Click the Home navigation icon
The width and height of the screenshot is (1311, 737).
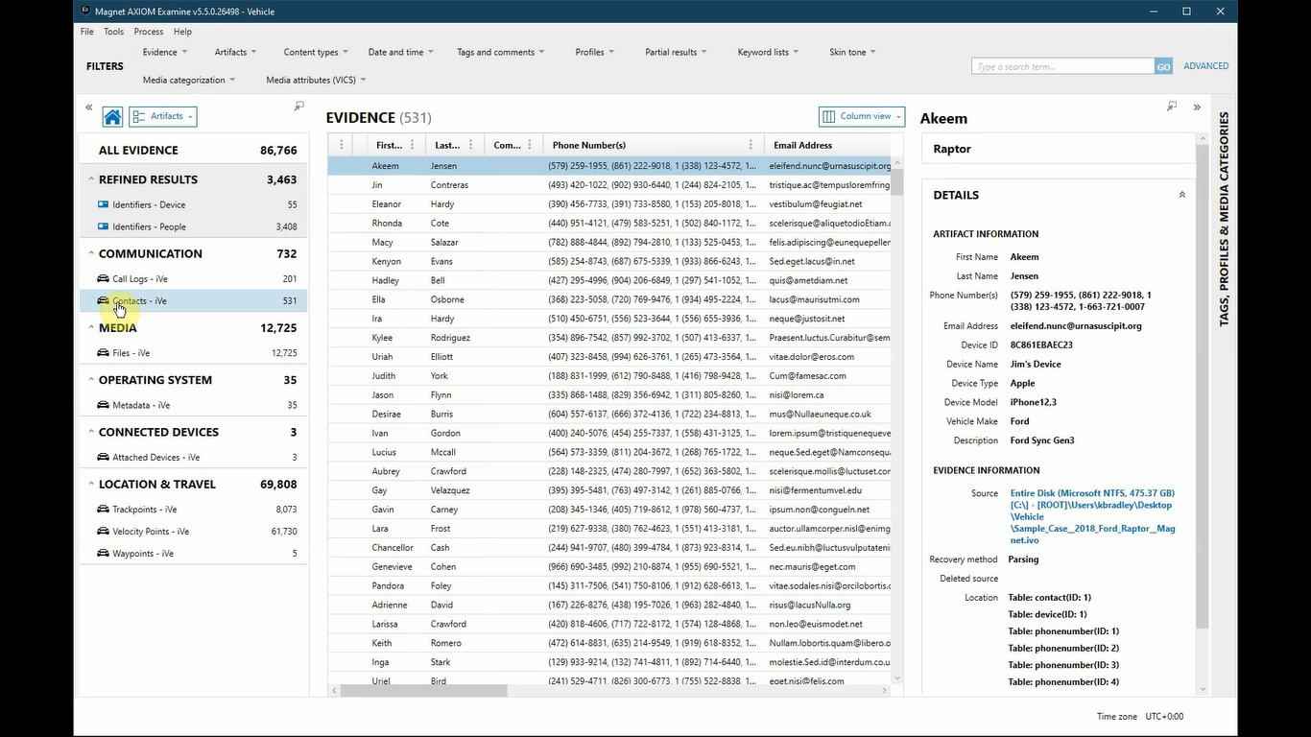[112, 115]
